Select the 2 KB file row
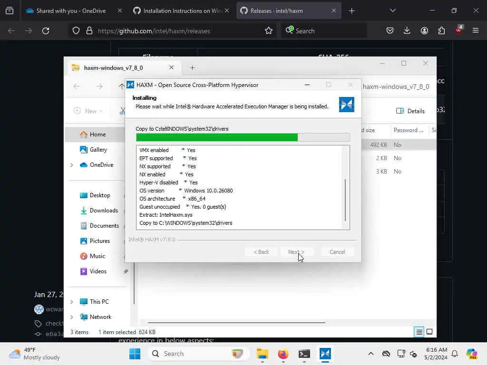The image size is (487, 365). pyautogui.click(x=399, y=158)
